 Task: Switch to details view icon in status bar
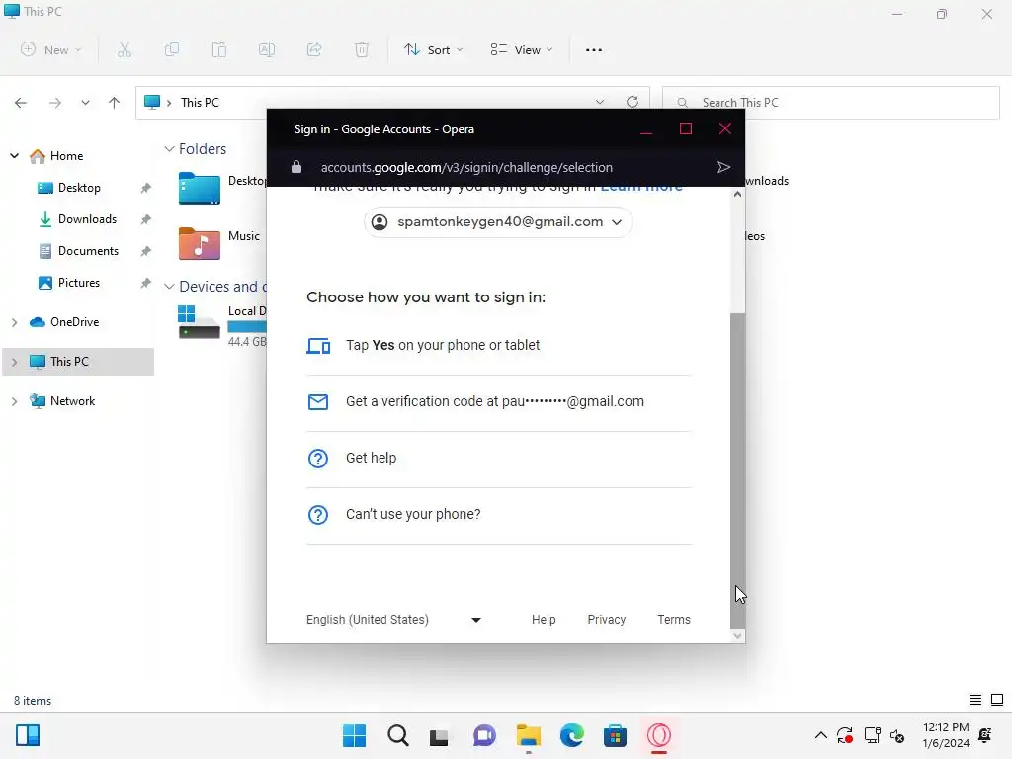975,700
